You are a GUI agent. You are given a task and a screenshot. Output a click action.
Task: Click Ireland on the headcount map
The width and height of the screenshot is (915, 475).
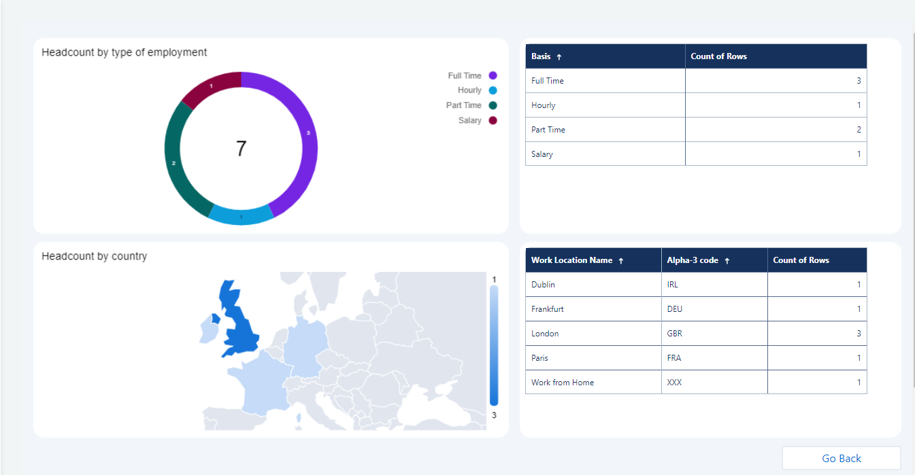[207, 331]
